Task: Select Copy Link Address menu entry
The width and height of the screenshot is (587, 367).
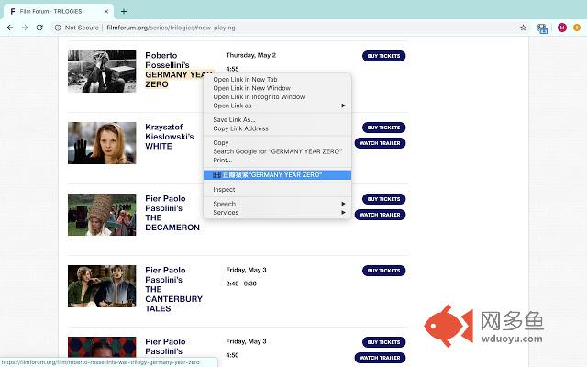Action: [277, 128]
